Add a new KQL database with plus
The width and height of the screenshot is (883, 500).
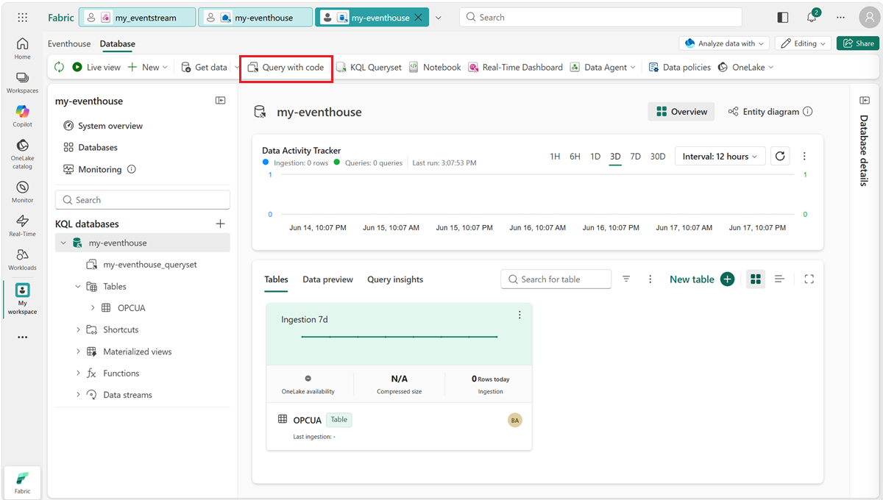click(220, 224)
